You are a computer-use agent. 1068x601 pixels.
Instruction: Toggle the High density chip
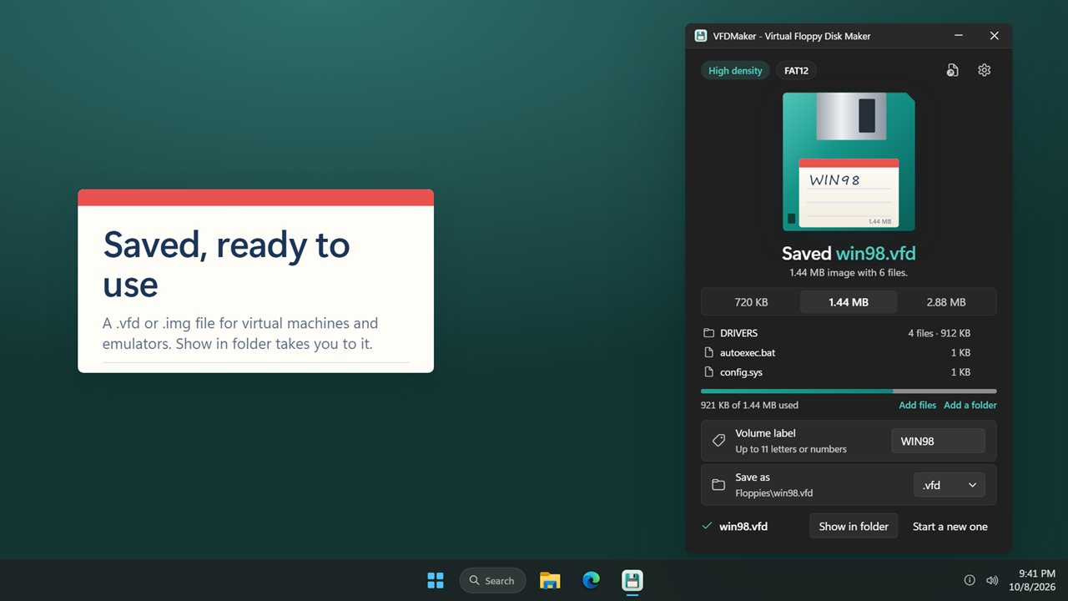[735, 71]
